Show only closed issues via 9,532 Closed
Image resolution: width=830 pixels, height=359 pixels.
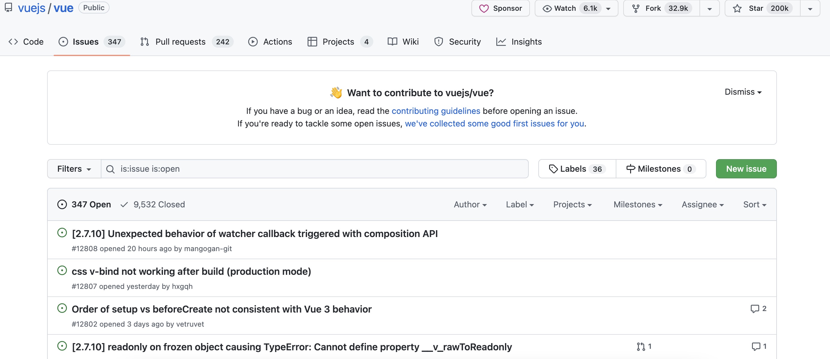(159, 204)
